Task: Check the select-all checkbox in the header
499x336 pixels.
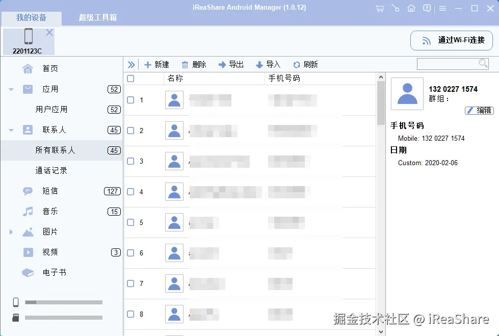Action: coord(130,78)
